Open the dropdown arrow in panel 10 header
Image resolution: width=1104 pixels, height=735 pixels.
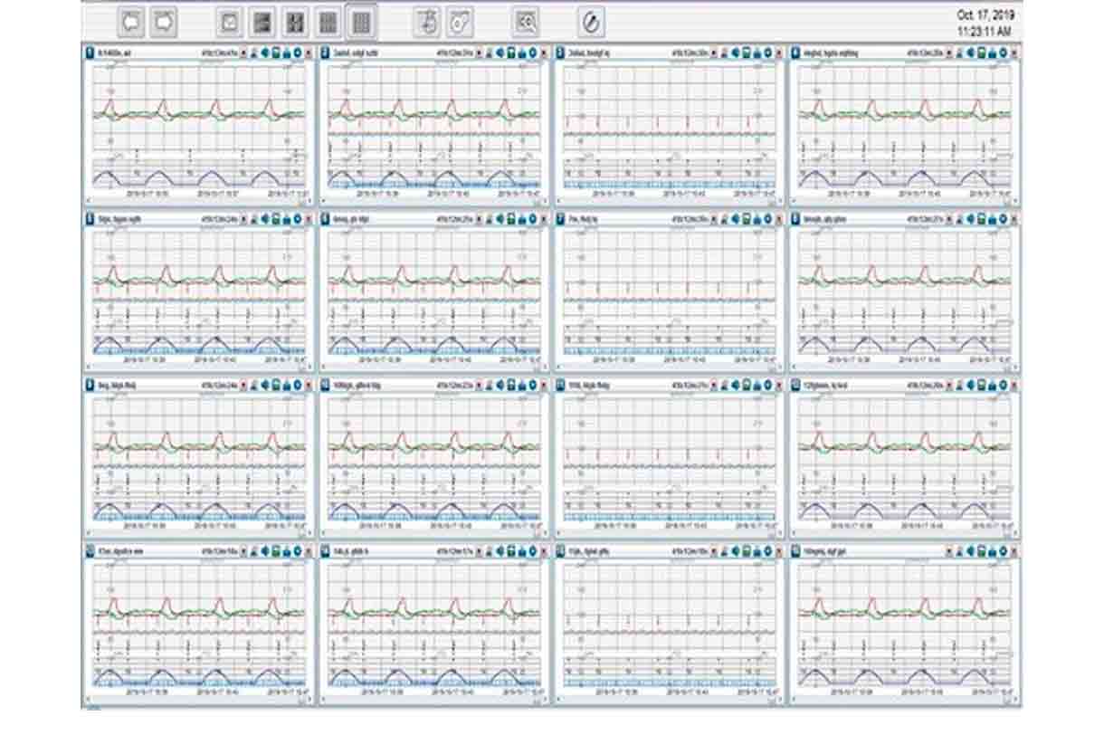(x=480, y=384)
